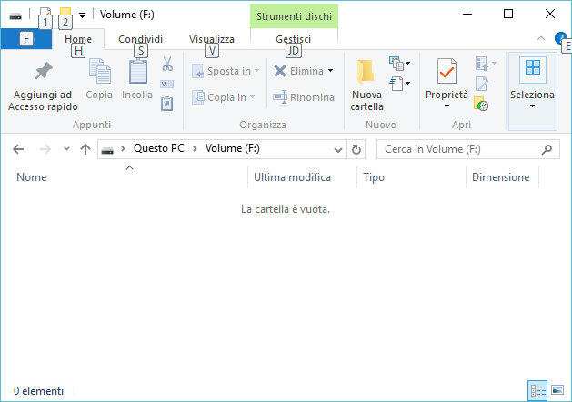572x402 pixels.
Task: Click the edit file icon
Action: [x=482, y=84]
